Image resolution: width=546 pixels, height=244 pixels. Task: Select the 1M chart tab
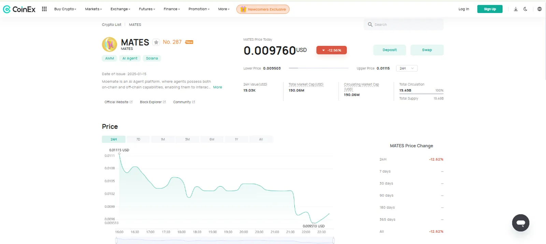coord(163,139)
